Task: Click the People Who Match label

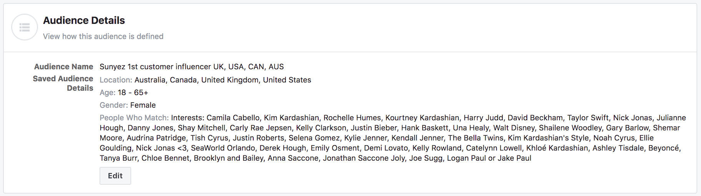Action: tap(134, 118)
